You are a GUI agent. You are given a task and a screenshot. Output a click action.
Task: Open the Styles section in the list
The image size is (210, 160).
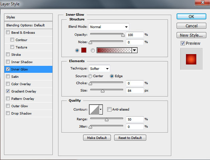28,17
